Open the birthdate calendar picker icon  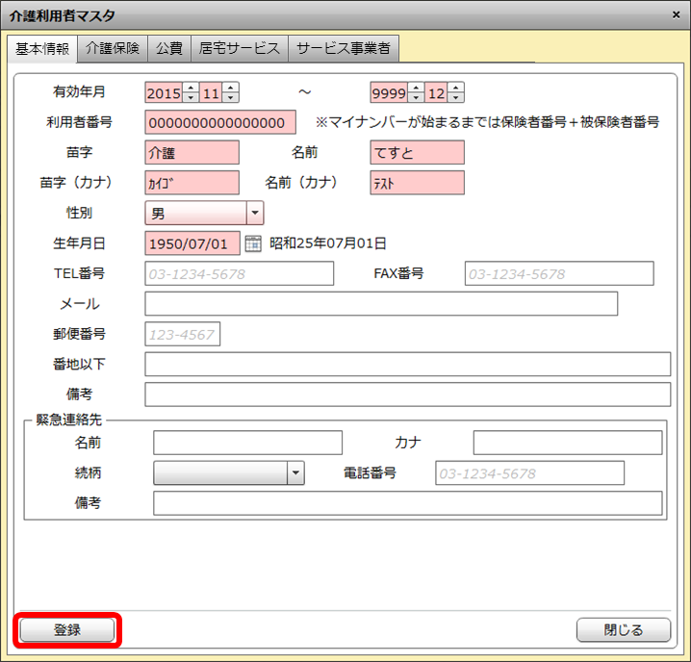click(253, 243)
